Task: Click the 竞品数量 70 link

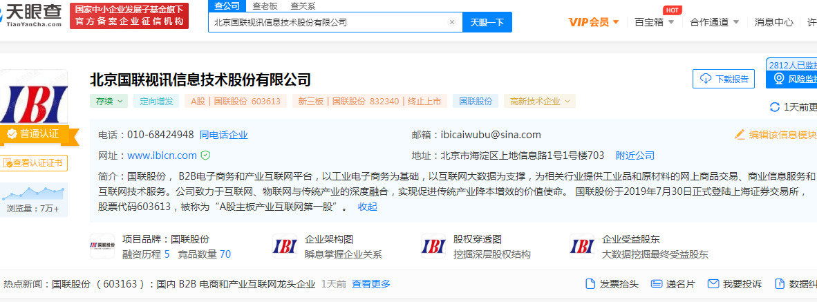Action: click(x=205, y=254)
